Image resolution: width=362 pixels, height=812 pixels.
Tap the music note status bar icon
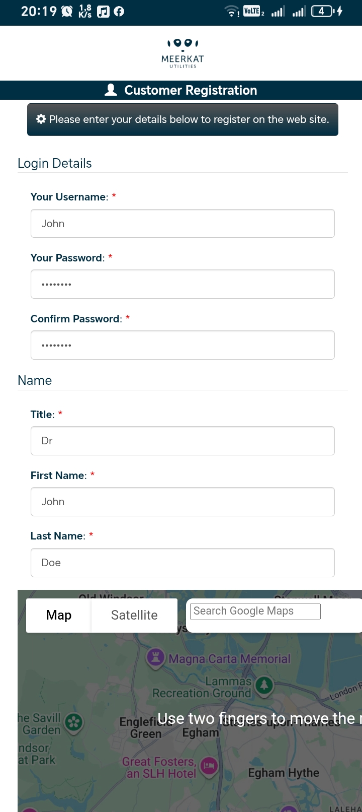click(x=103, y=11)
